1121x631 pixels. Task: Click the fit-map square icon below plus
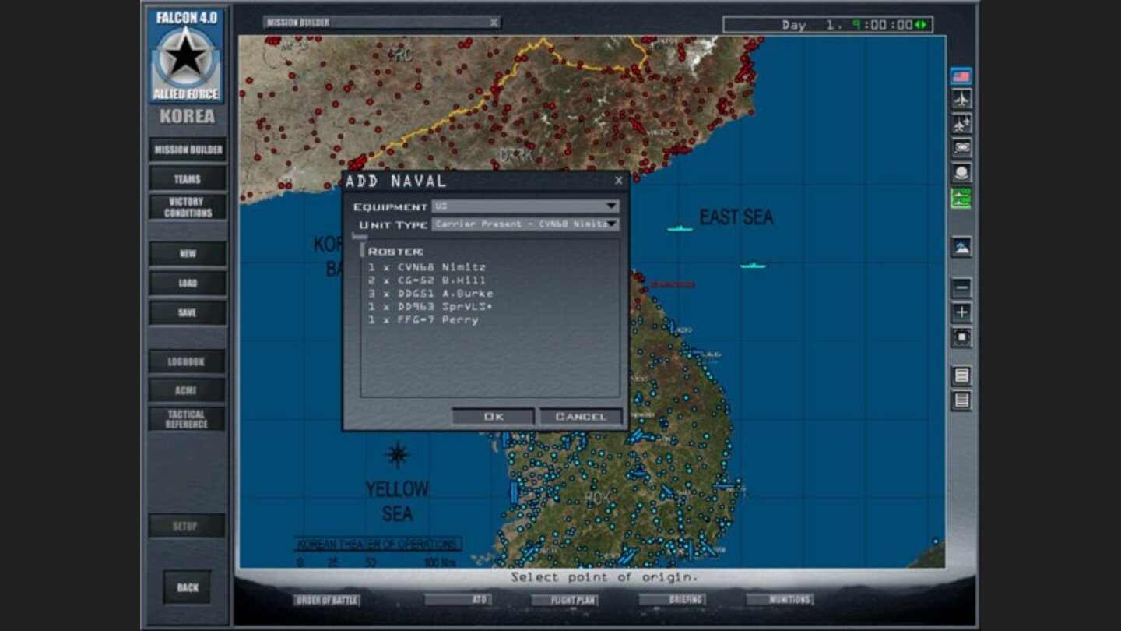[961, 337]
